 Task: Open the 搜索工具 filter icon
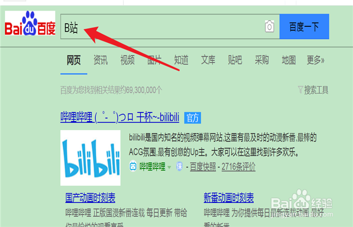point(301,90)
